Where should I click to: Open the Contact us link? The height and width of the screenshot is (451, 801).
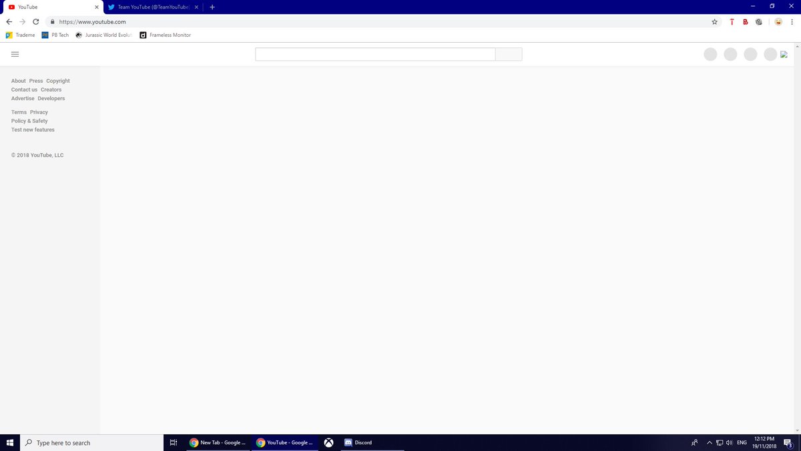click(x=25, y=90)
